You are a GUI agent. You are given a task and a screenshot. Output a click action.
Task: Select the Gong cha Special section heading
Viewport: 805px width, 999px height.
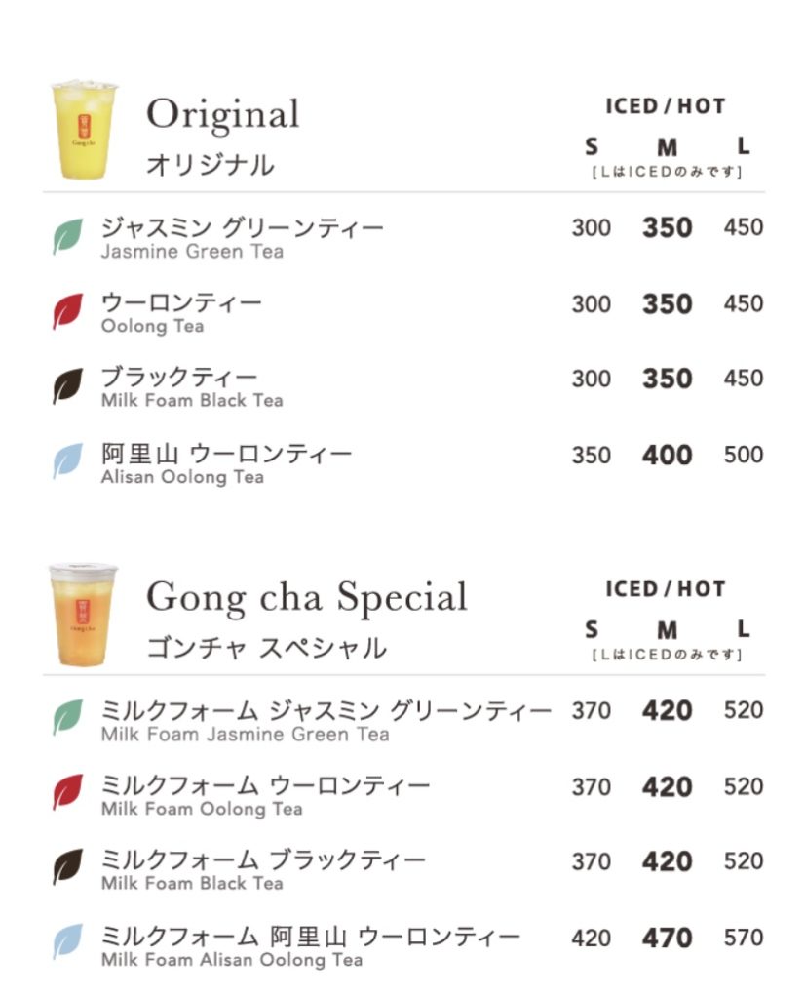tap(307, 598)
